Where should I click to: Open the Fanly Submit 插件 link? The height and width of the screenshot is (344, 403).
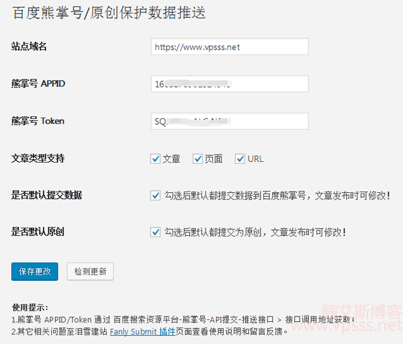tap(142, 331)
